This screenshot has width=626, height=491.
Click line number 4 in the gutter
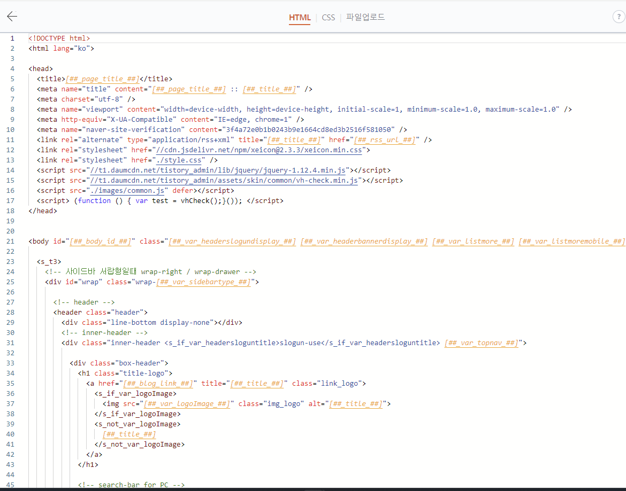(12, 68)
